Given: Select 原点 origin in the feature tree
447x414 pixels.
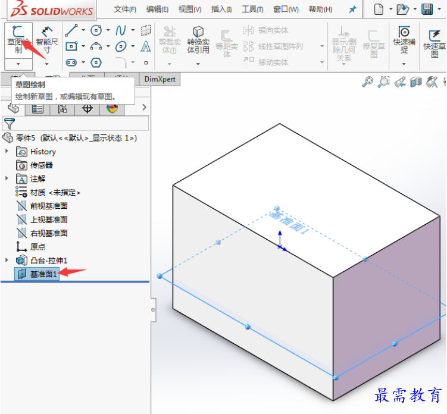Looking at the screenshot, I should [x=31, y=247].
